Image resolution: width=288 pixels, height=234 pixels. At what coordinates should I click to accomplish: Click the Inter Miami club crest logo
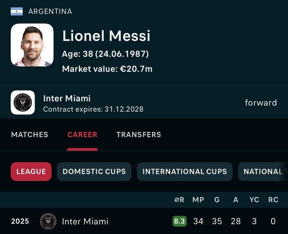point(23,103)
